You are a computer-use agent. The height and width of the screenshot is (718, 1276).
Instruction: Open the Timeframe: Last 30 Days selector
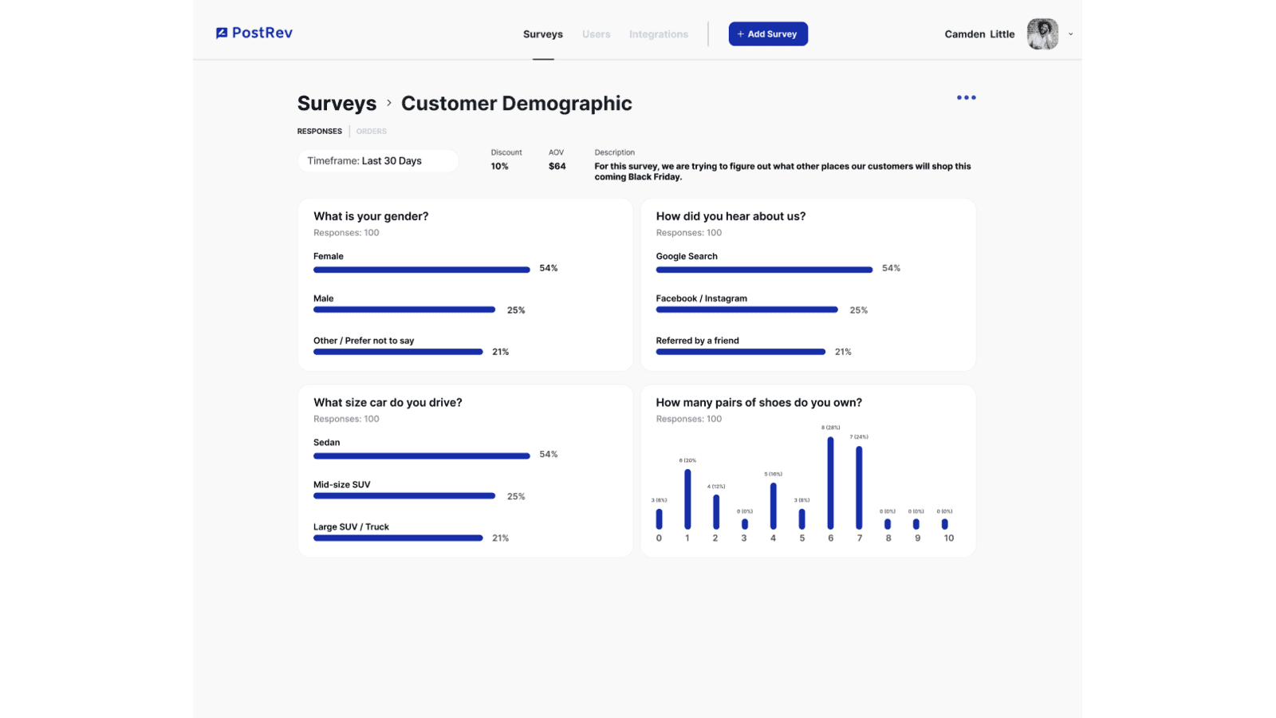[x=378, y=161]
